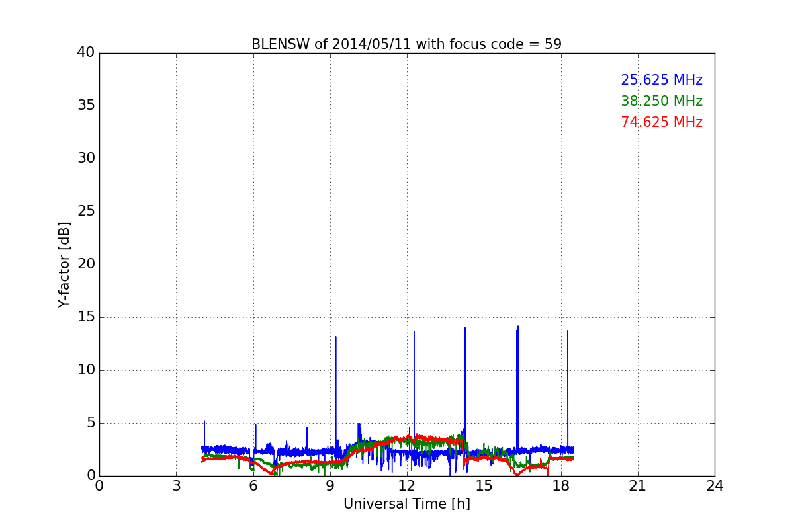Click the Universal Time [h] axis label
Viewport: 794px width, 529px height.
click(x=406, y=504)
